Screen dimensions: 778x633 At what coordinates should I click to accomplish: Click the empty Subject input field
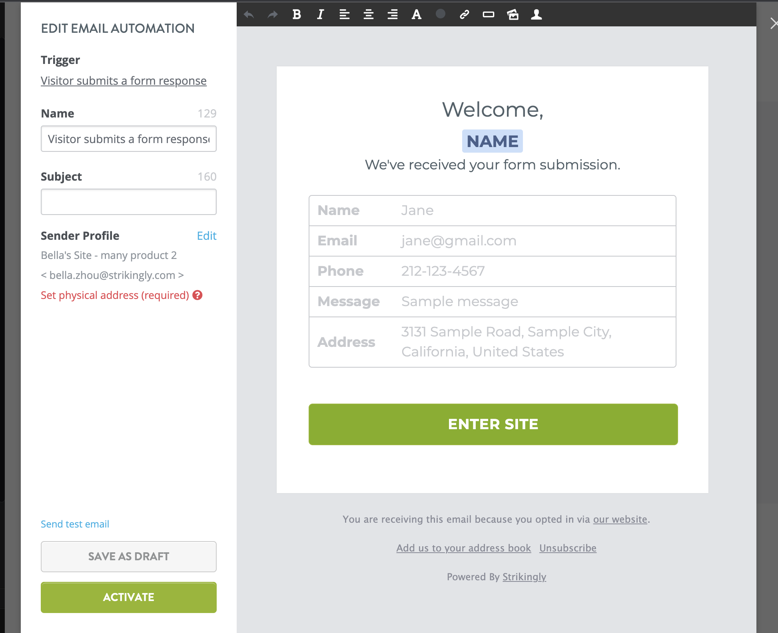coord(129,202)
